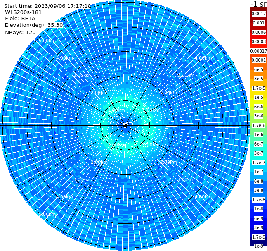Image resolution: width=267 pixels, height=251 pixels.
Task: Click the 3e-8 colorbar tick label
Action: tap(259, 190)
